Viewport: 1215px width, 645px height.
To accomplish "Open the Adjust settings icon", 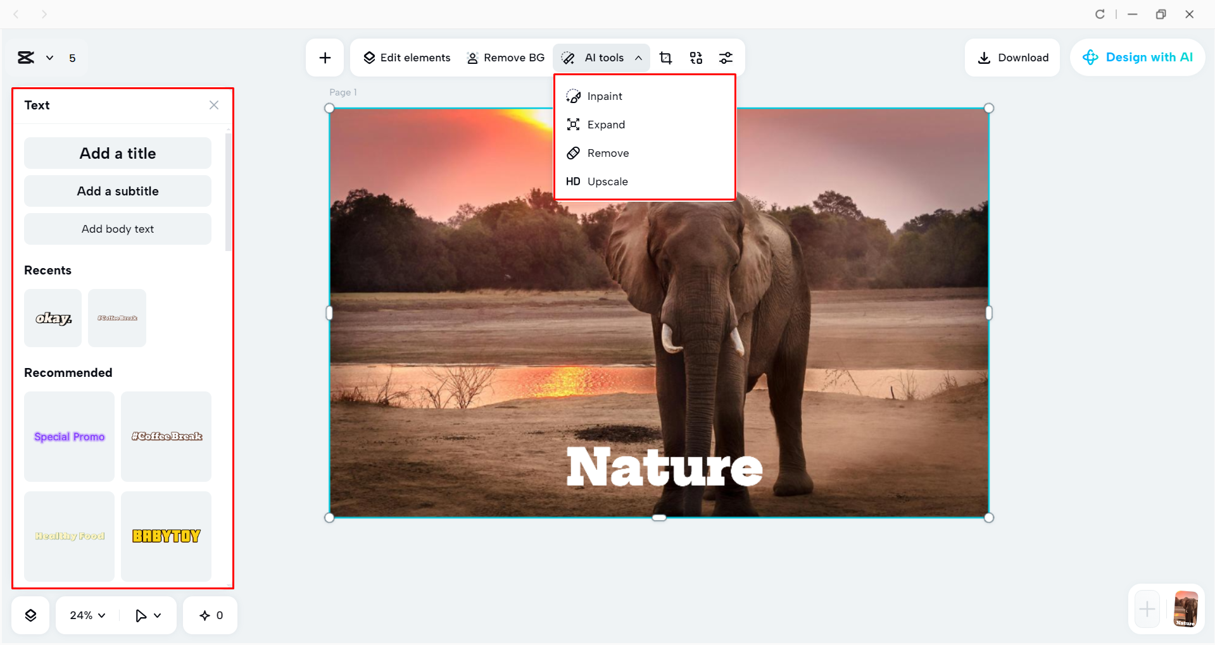I will pyautogui.click(x=726, y=58).
